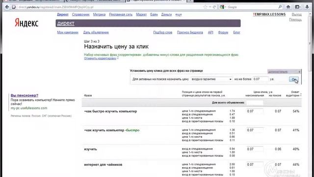Click the 'Для всего объявления' price input
This screenshot has width=314, height=177.
255,103
